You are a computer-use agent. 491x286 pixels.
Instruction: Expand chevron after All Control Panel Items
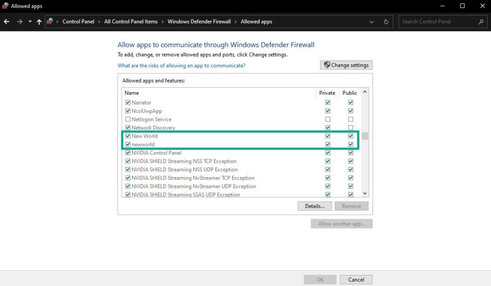(163, 22)
